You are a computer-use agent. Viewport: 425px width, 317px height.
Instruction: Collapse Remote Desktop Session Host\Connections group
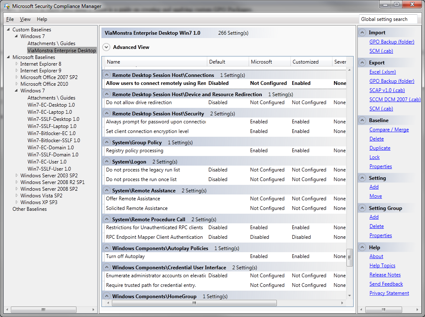[x=107, y=75]
